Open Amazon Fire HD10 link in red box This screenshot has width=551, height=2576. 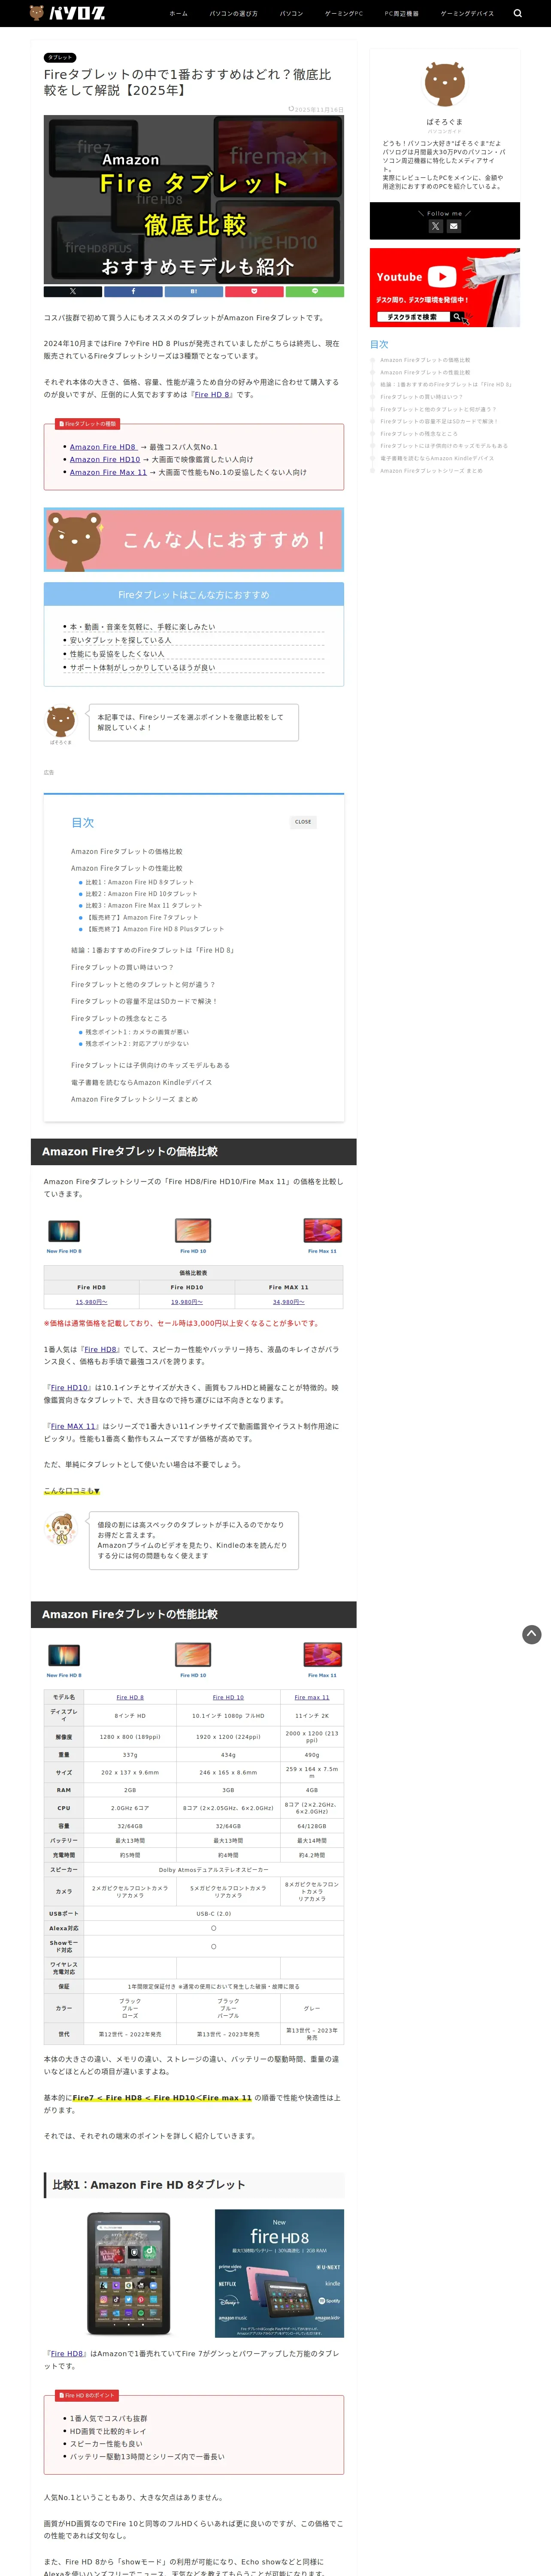[x=105, y=460]
